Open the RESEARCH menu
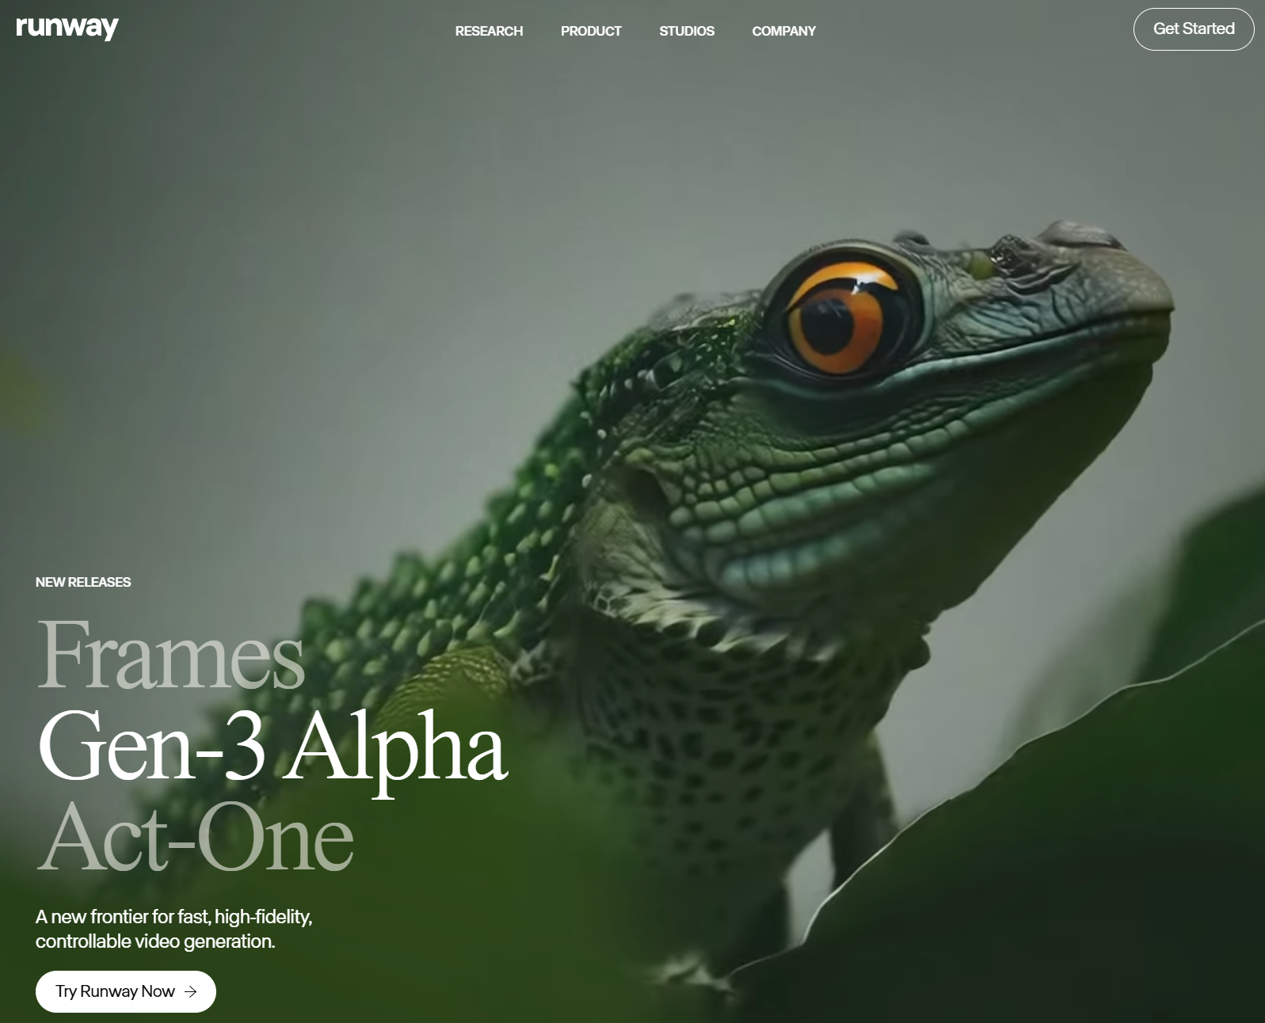The height and width of the screenshot is (1023, 1265). (489, 31)
